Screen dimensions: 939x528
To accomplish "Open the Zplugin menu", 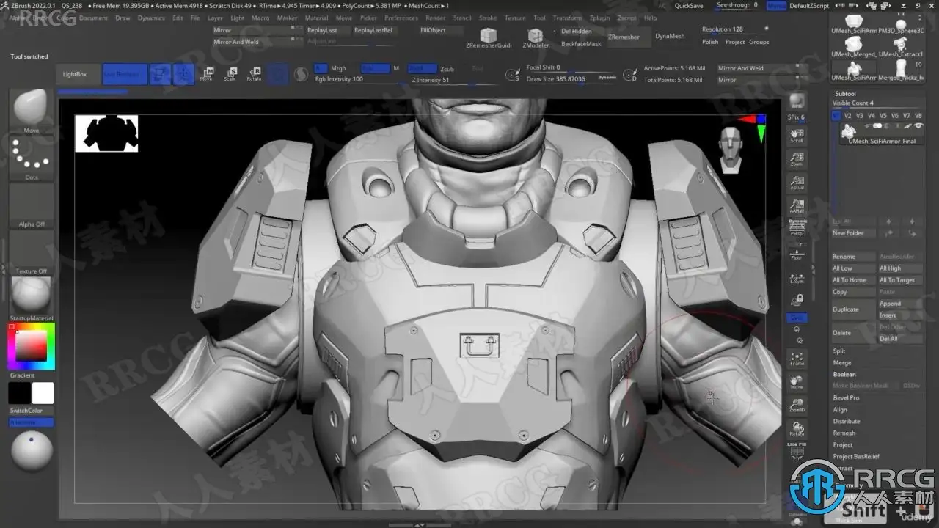I will point(599,18).
